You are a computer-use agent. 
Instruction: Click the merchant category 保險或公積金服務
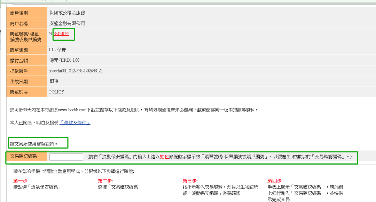tap(67, 13)
